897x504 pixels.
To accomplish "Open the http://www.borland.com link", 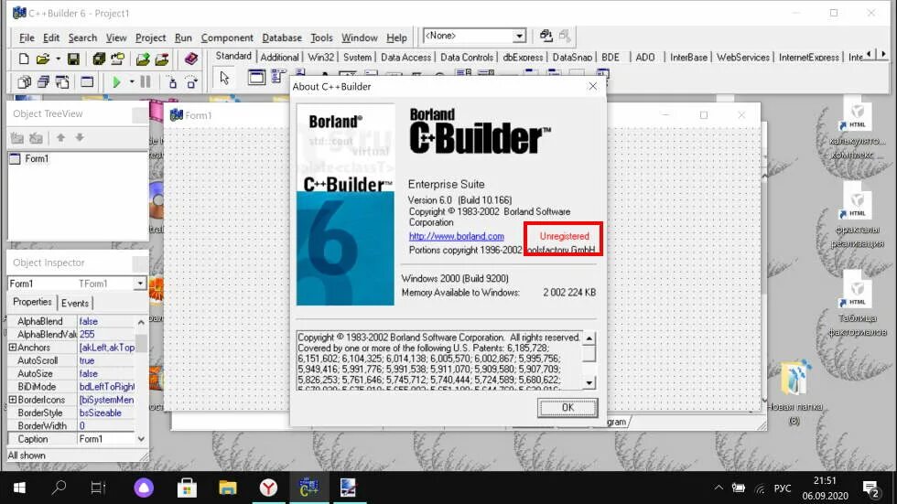I will [x=456, y=236].
